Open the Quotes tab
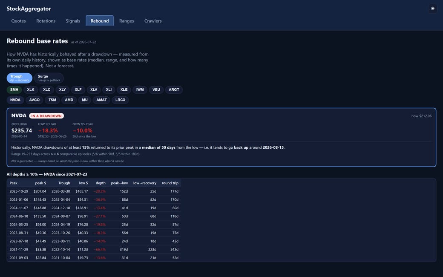 click(x=18, y=21)
